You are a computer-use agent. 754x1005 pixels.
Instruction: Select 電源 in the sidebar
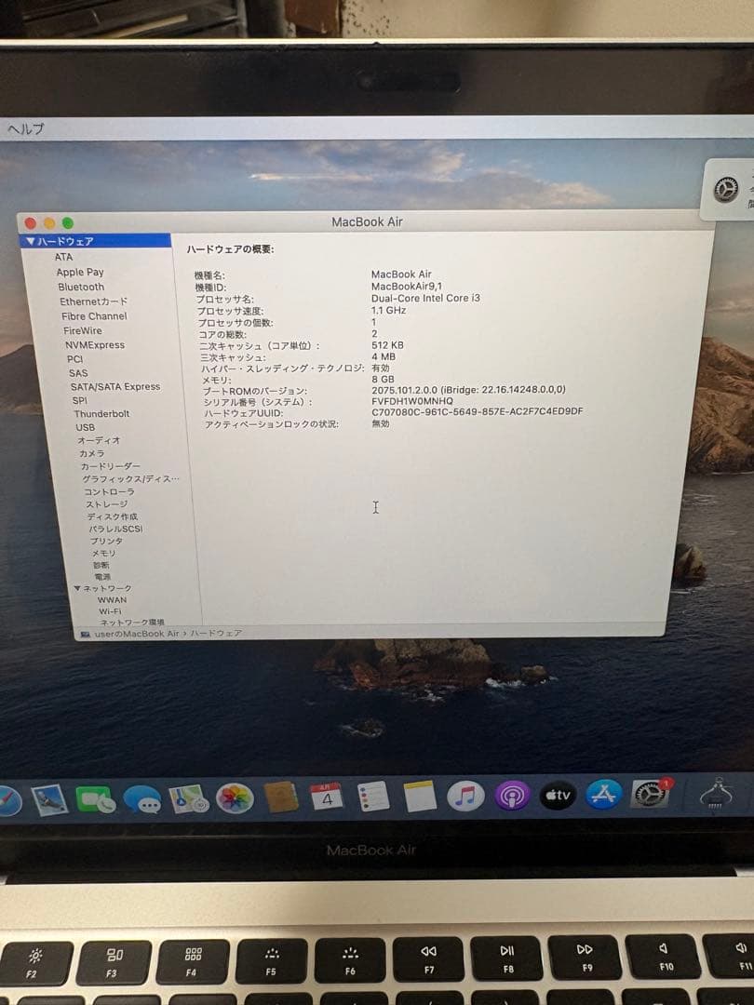[x=102, y=577]
